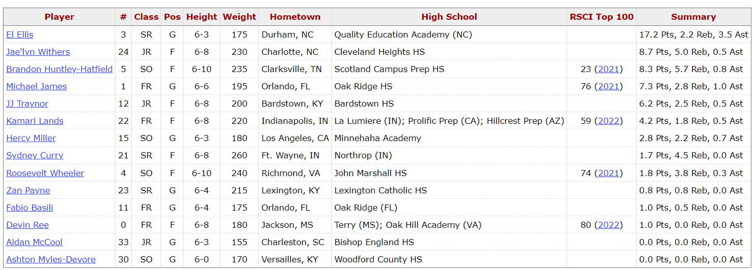Click Brandon Huntley-Hatfield player link
Viewport: 755px width, 271px height.
pos(59,69)
